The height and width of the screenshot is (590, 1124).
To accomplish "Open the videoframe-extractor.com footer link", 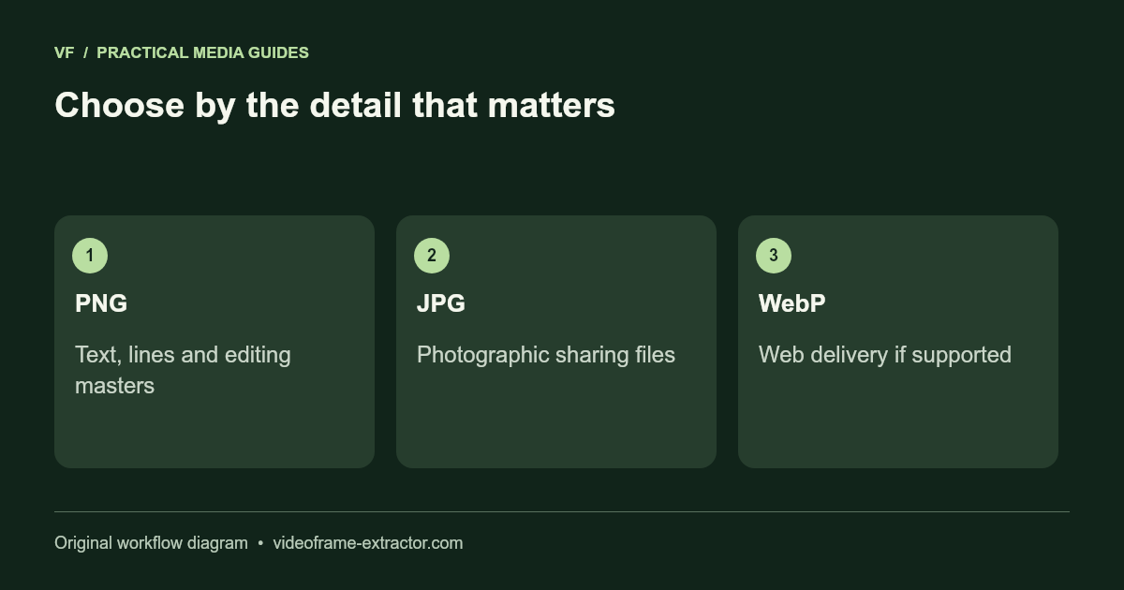I will click(368, 543).
